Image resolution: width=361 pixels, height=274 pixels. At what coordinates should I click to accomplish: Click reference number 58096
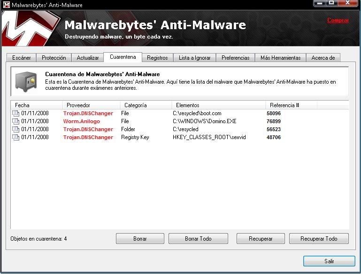(x=274, y=113)
